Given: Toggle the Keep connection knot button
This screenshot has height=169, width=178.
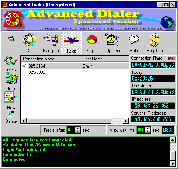Looking at the screenshot, I should pyautogui.click(x=71, y=43).
